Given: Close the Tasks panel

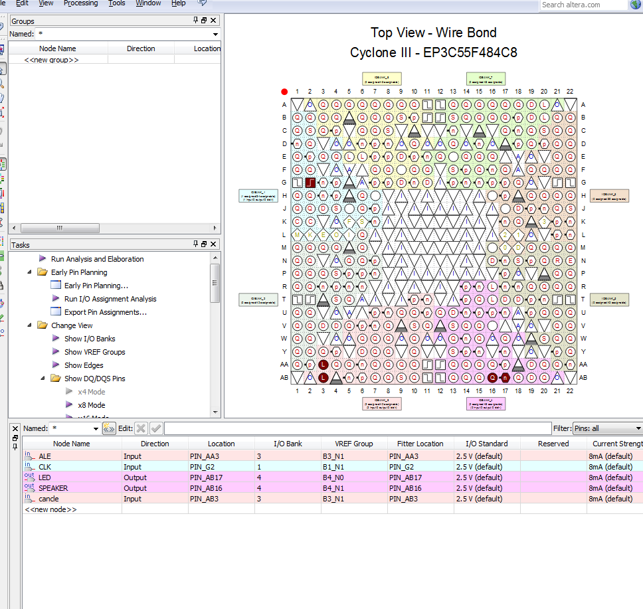Looking at the screenshot, I should (213, 244).
